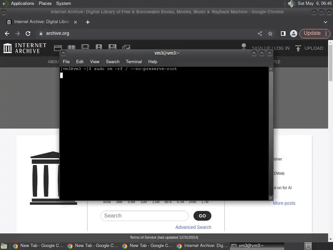Switch to the first New Tab taskbar window
The image size is (333, 250).
pos(38,246)
